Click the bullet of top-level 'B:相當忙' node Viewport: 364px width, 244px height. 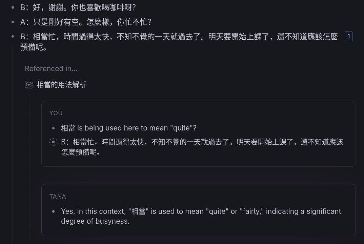tap(13, 37)
